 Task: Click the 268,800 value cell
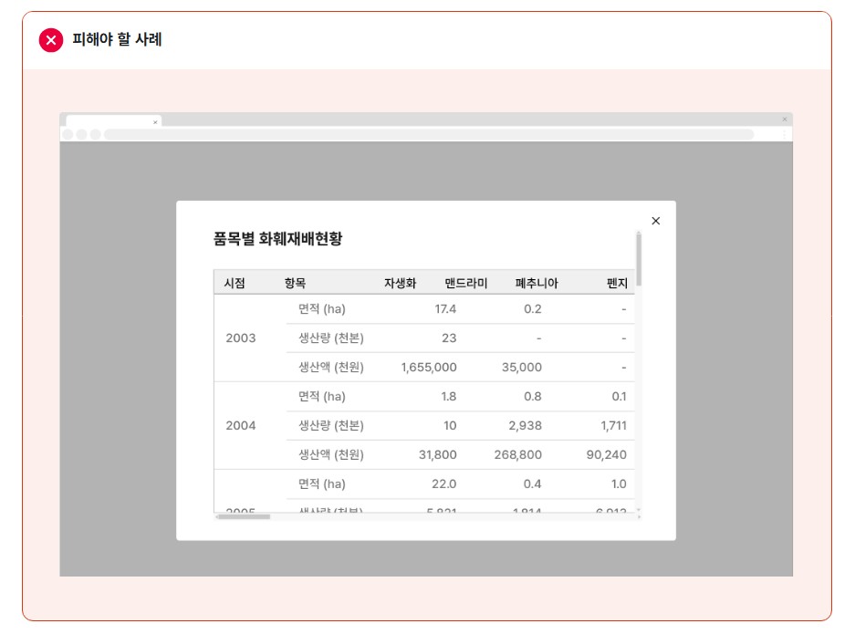point(518,454)
